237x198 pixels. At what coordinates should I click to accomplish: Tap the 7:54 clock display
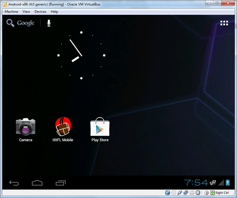[x=195, y=183]
